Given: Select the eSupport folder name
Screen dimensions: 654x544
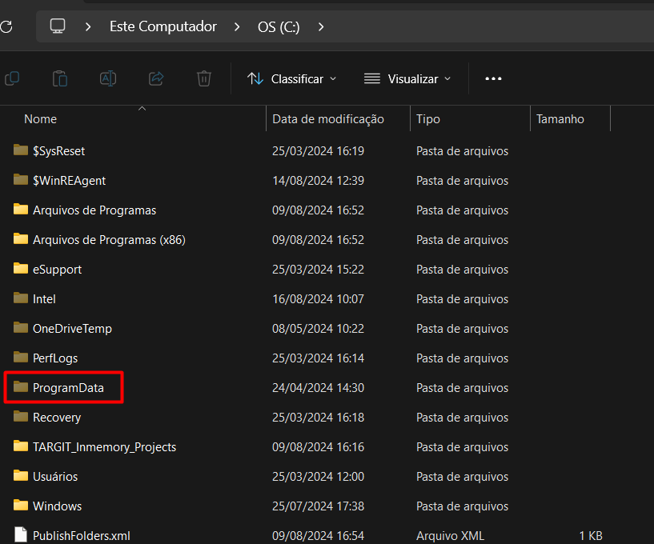Looking at the screenshot, I should pyautogui.click(x=57, y=270).
